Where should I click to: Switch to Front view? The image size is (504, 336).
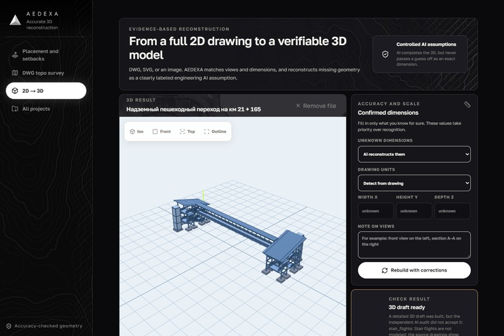point(162,131)
